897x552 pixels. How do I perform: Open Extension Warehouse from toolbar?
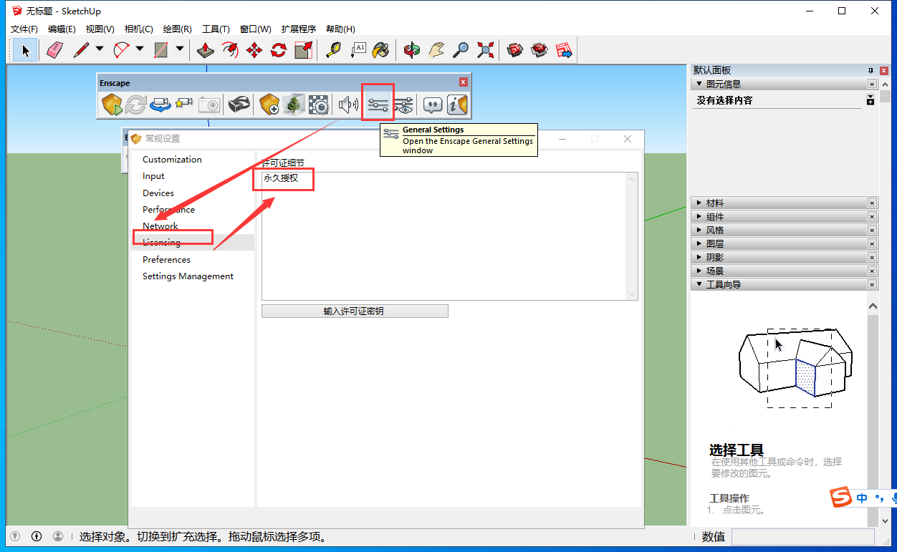539,50
